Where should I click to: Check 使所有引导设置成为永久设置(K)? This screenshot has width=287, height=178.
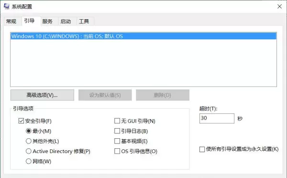tap(202, 149)
